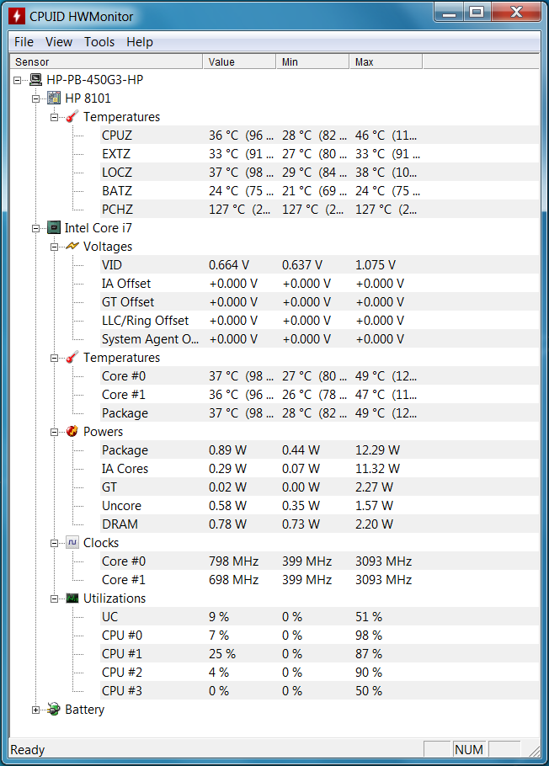Open the Tools menu

click(99, 42)
